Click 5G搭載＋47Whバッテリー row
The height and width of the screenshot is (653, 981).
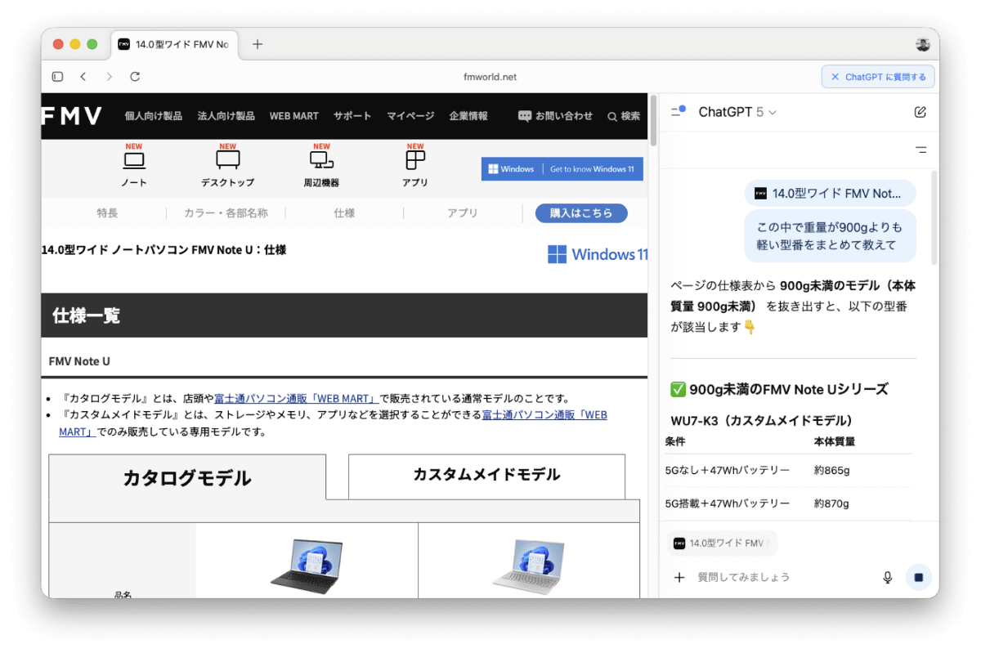click(789, 503)
